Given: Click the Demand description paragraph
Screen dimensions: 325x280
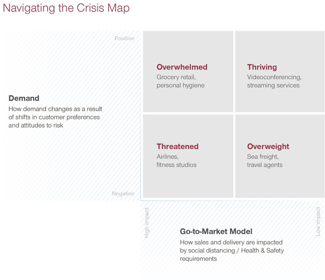Looking at the screenshot, I should click(x=55, y=117).
